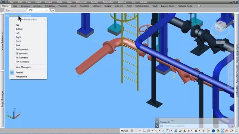The width and height of the screenshot is (239, 134).
Task: Open the Parametric menu
Action: (108, 2)
